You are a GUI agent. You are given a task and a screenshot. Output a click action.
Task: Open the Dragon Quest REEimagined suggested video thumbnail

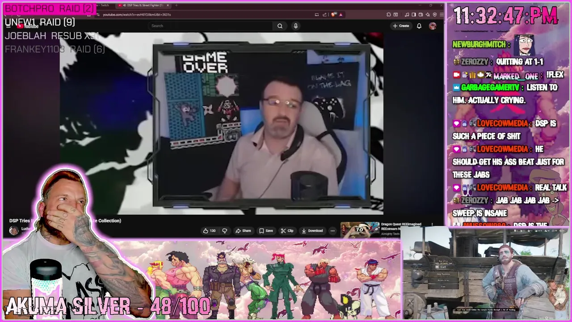point(360,229)
